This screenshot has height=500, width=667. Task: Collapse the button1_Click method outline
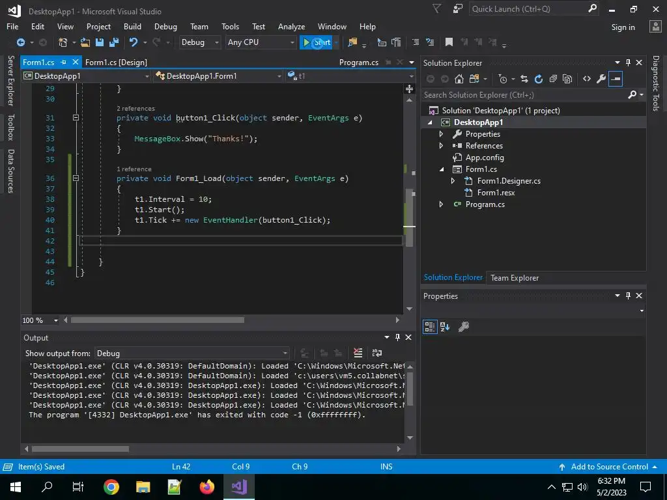(76, 117)
